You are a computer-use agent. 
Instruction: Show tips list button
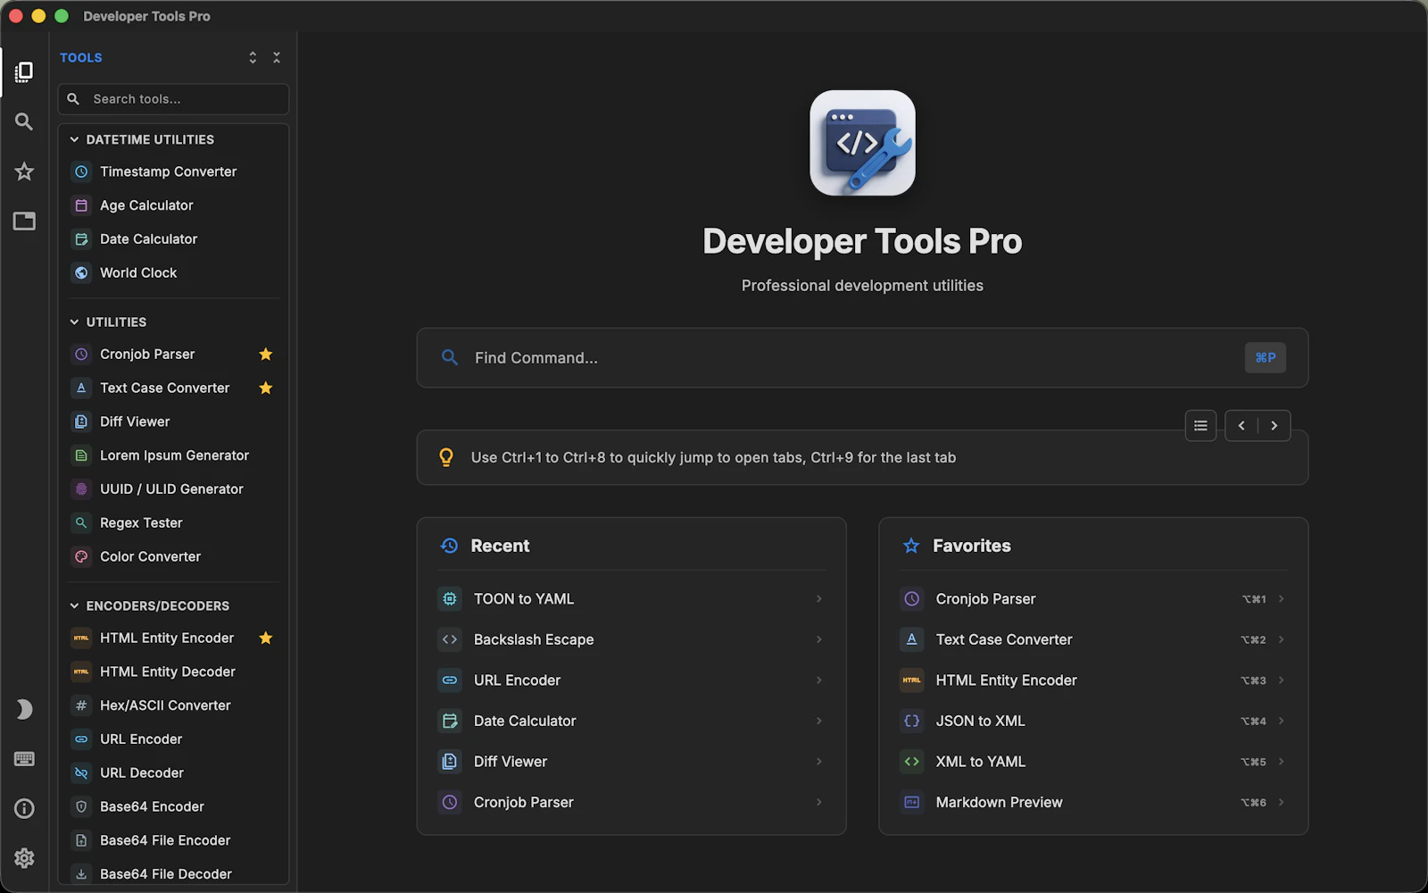coord(1200,426)
